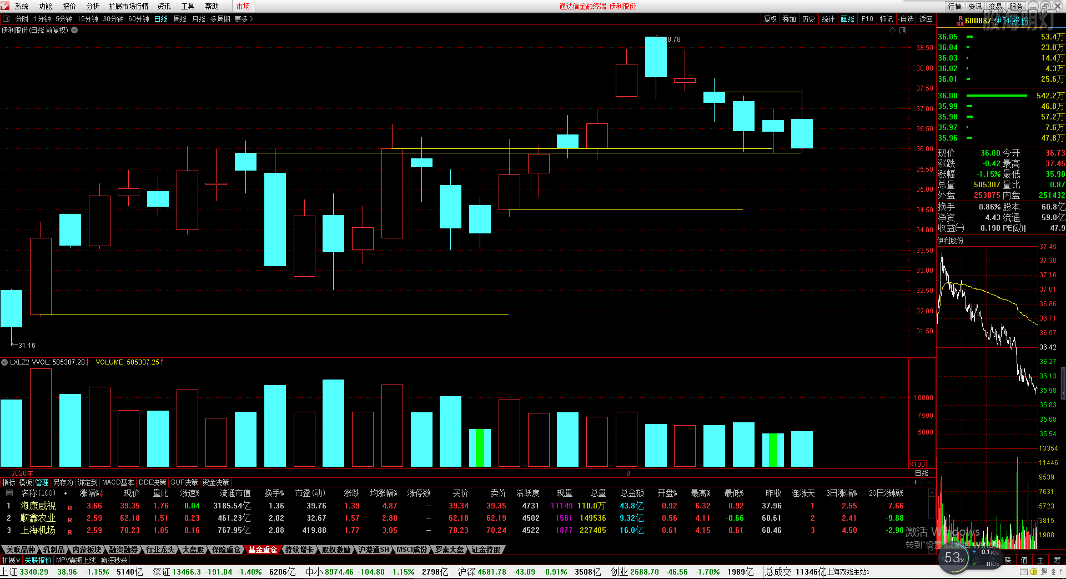
Task: Select the 60分钟 period
Action: click(139, 19)
